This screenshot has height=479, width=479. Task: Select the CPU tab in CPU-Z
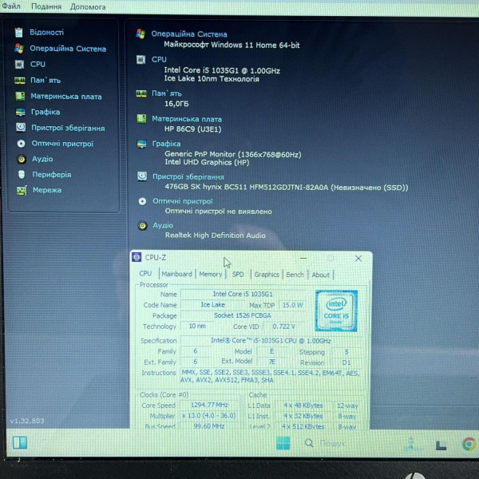pos(145,273)
